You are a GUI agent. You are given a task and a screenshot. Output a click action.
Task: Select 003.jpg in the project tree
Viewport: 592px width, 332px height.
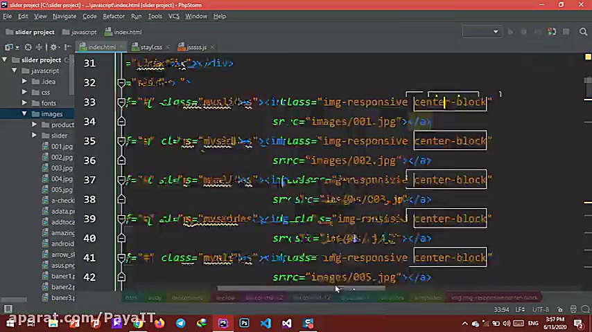pos(62,168)
